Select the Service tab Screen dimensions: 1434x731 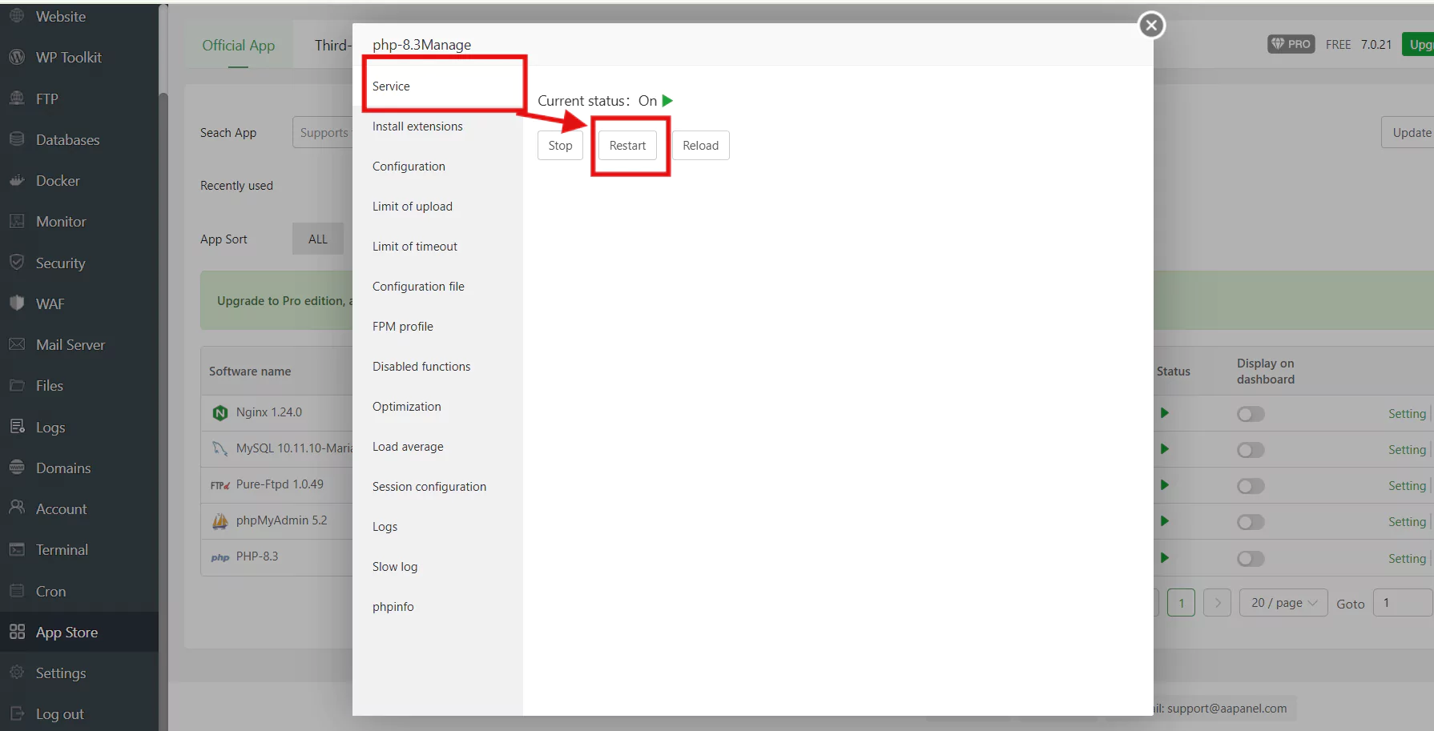pos(437,86)
